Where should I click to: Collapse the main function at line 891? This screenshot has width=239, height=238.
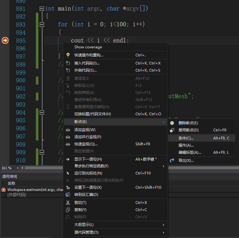[42, 9]
